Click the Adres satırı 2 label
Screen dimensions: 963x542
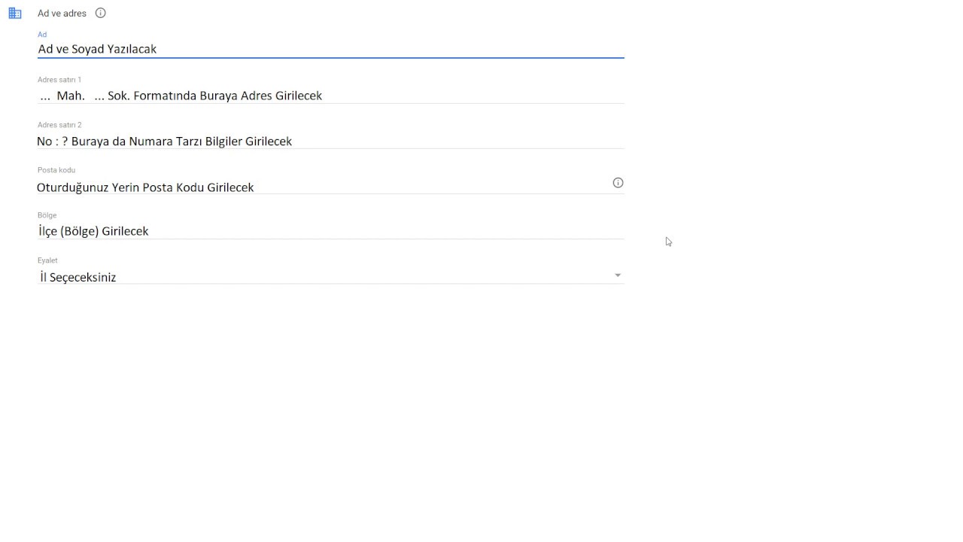[59, 125]
